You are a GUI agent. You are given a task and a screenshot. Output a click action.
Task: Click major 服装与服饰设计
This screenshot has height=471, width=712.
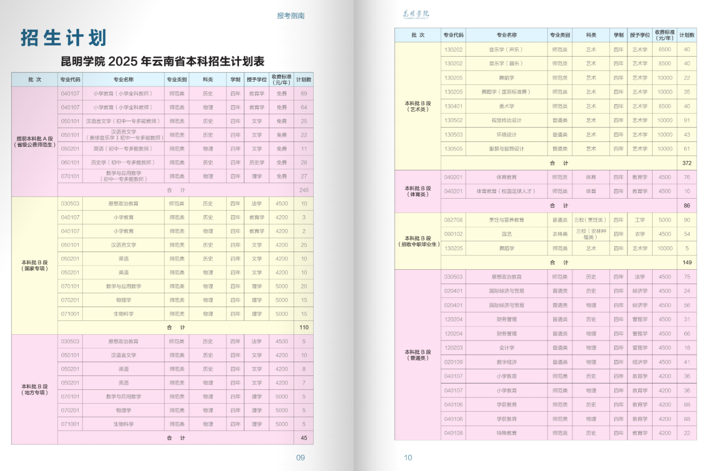click(506, 148)
